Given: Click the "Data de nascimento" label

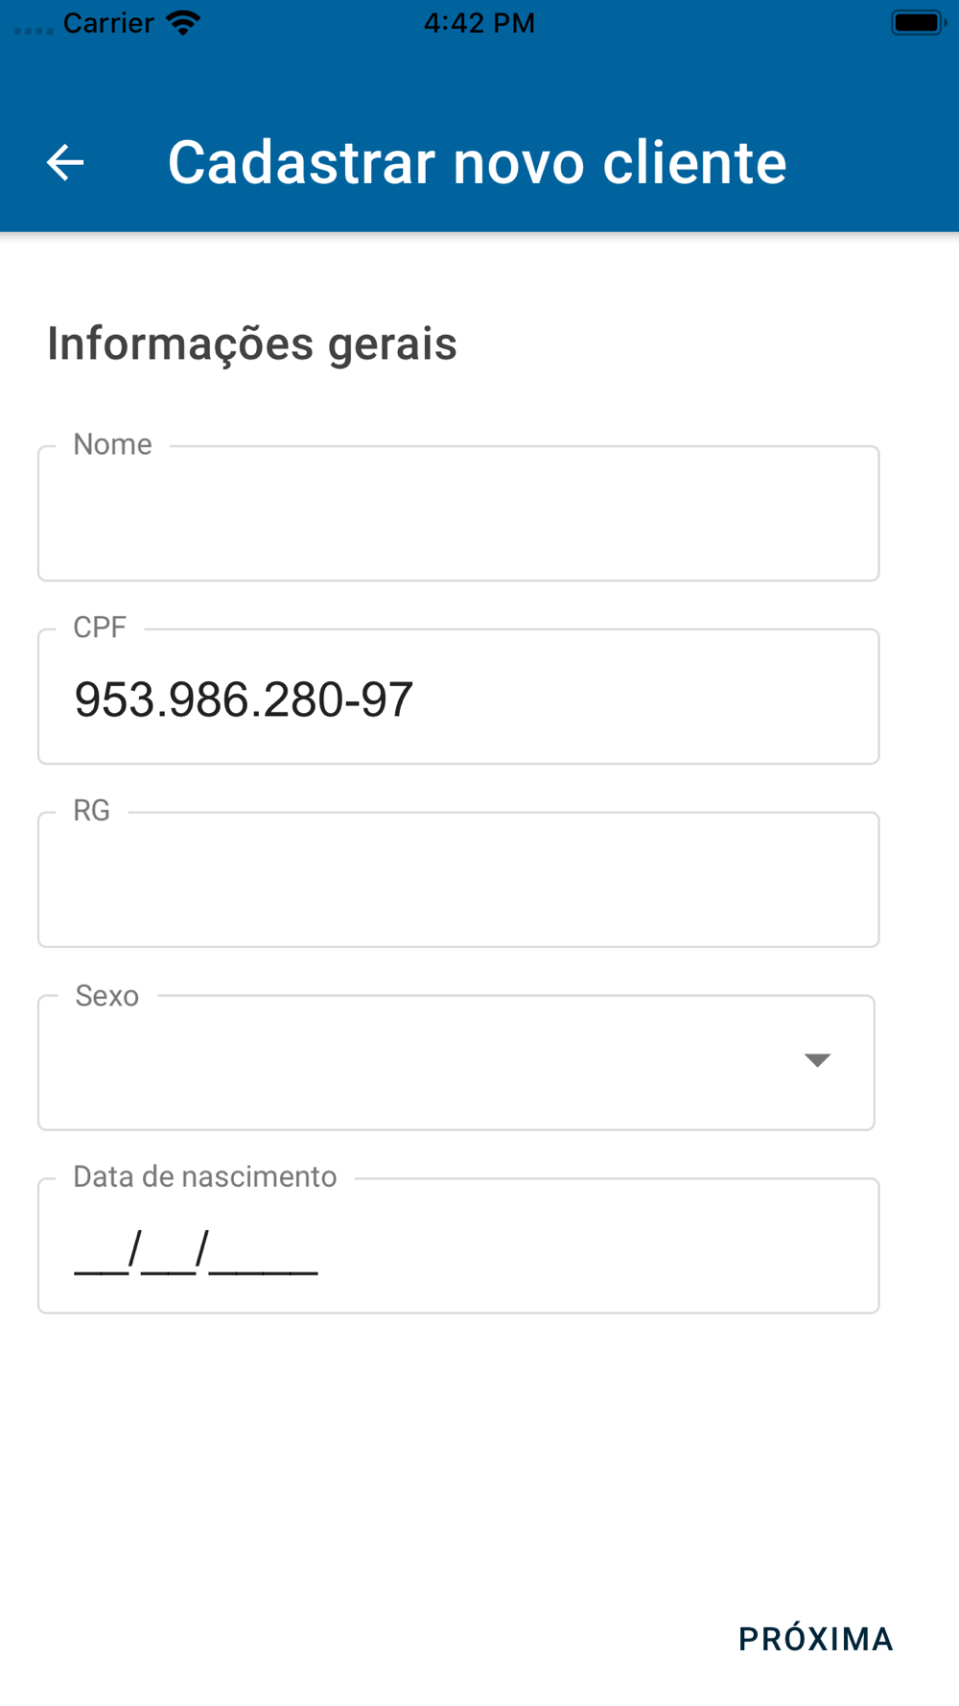Looking at the screenshot, I should click(205, 1177).
